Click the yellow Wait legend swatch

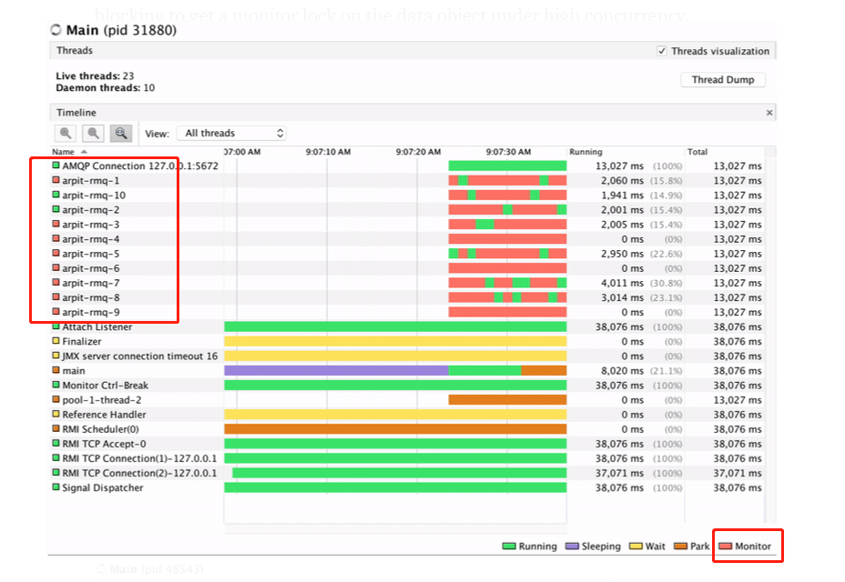(x=636, y=546)
